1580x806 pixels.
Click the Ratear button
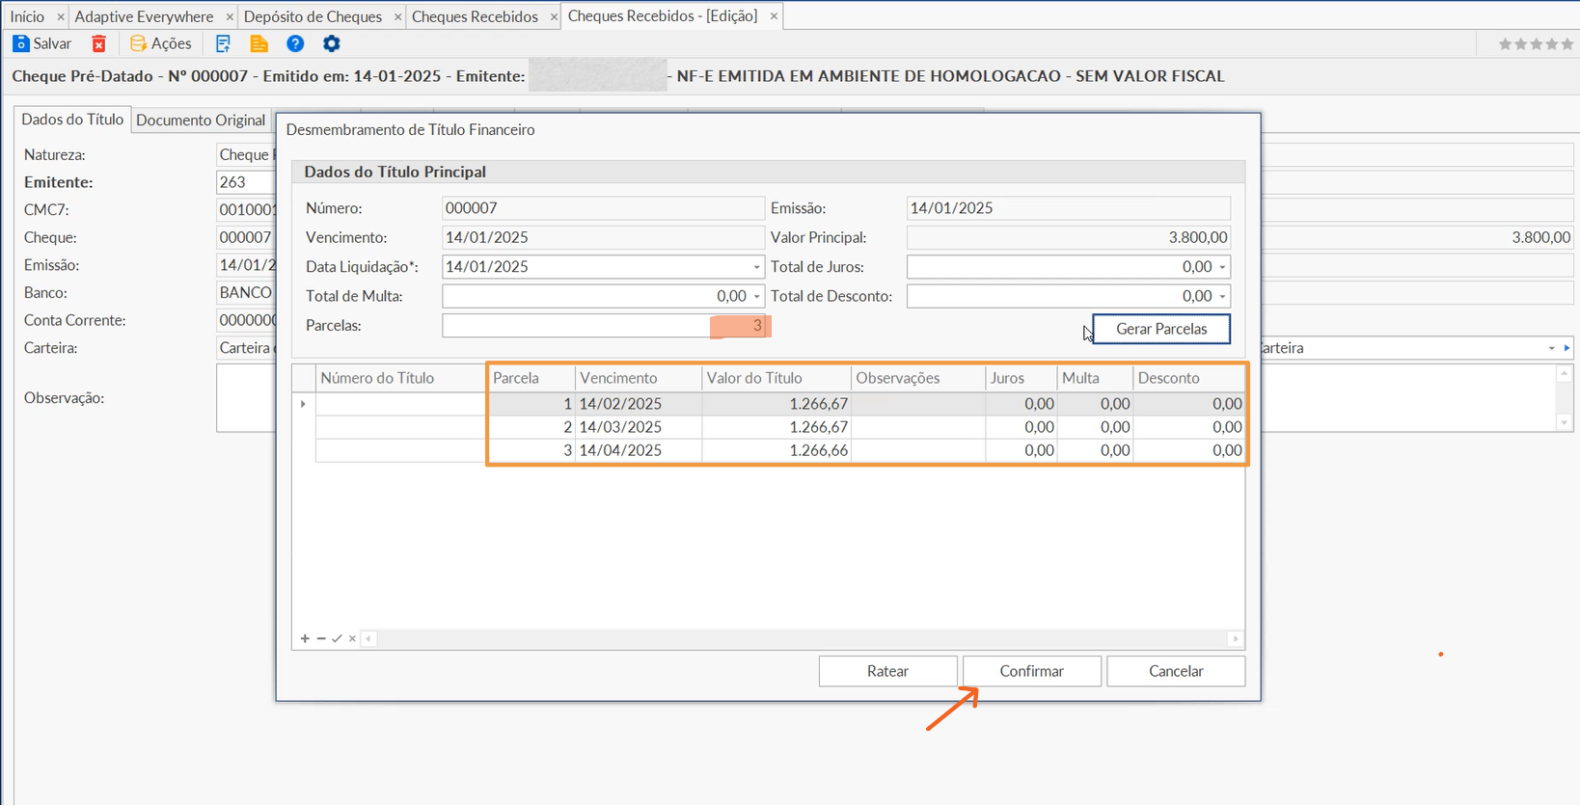pos(887,671)
